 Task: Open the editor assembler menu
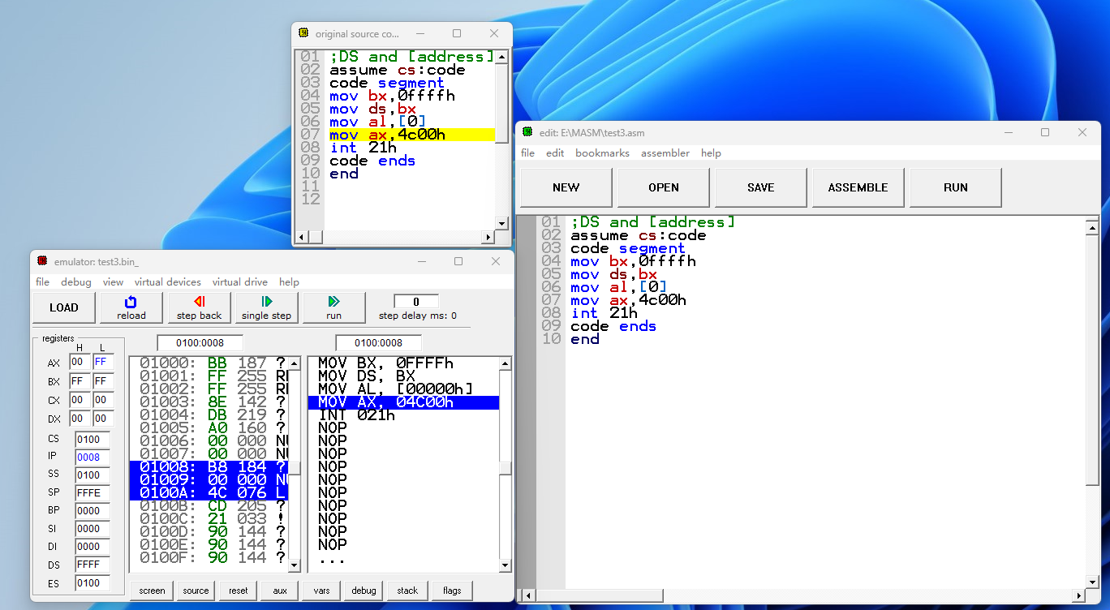tap(665, 153)
